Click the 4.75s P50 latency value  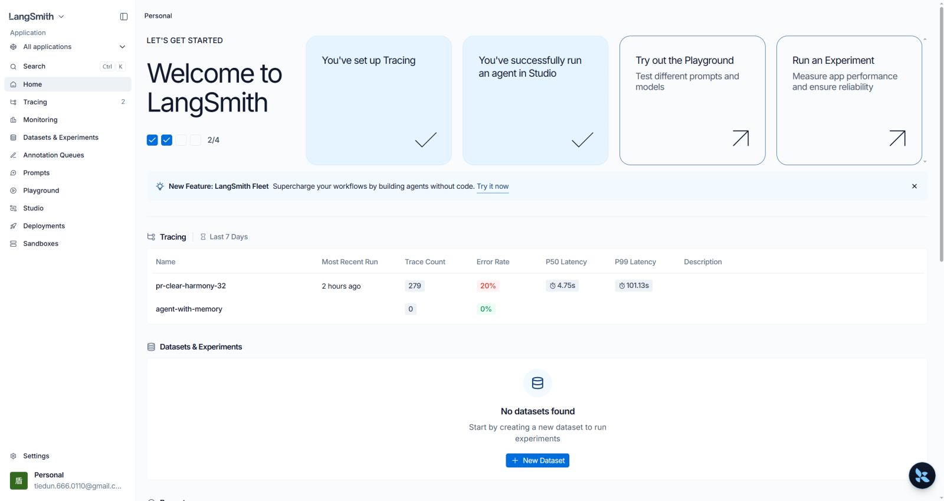click(x=562, y=286)
